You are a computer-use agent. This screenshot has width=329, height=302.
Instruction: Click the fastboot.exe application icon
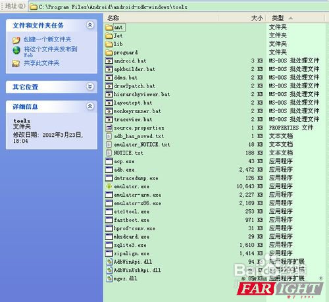[x=109, y=220]
